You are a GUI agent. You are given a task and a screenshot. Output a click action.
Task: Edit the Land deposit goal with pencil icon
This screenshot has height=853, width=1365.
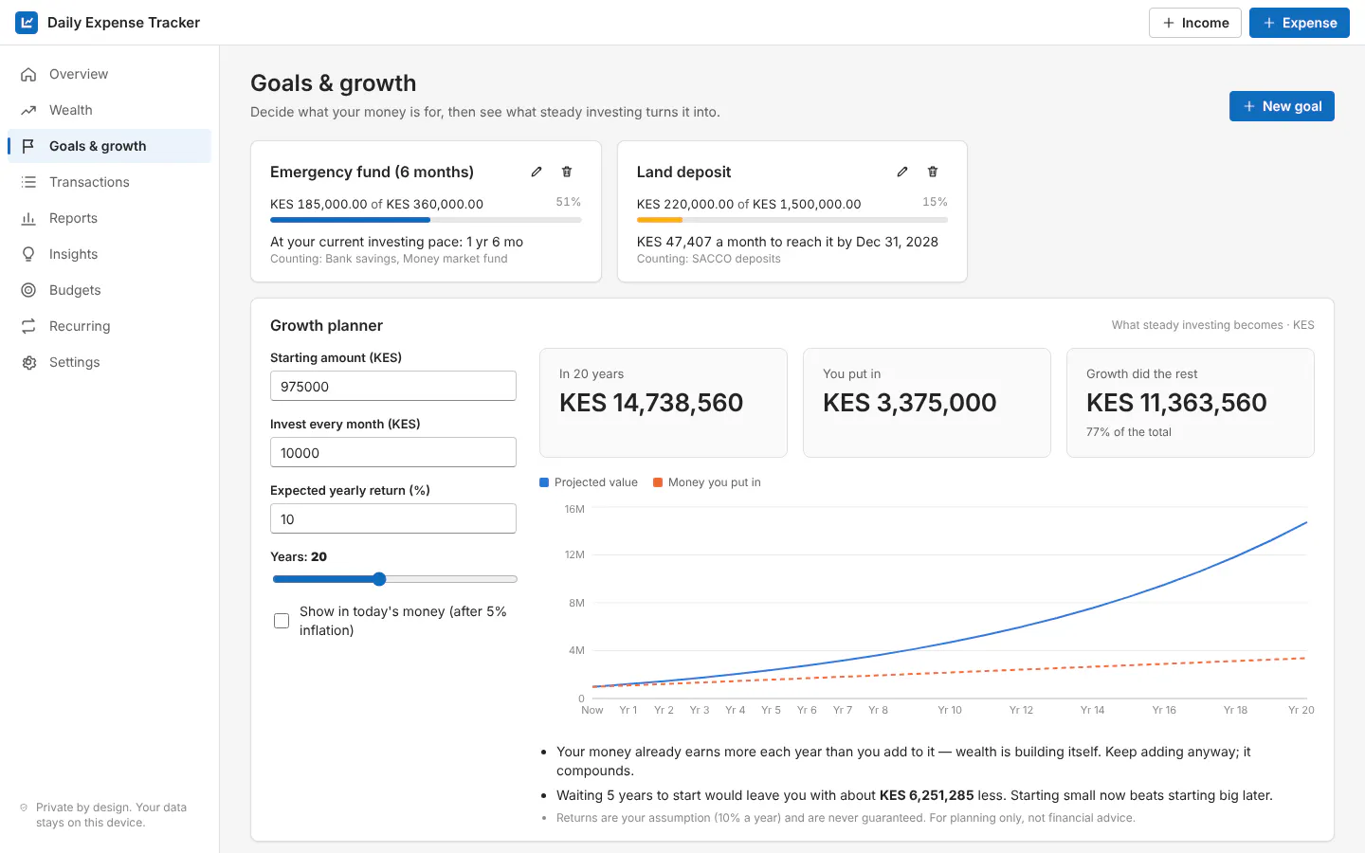[902, 172]
